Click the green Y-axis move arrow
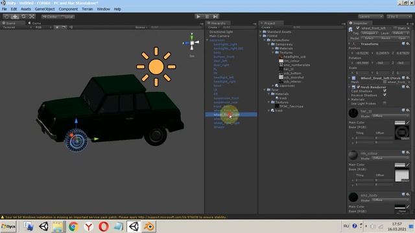 [96, 139]
